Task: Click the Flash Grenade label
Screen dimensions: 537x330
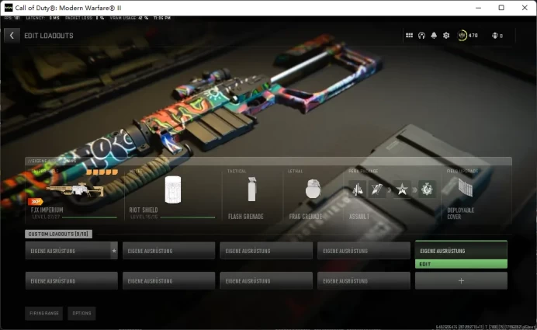Action: click(x=245, y=217)
